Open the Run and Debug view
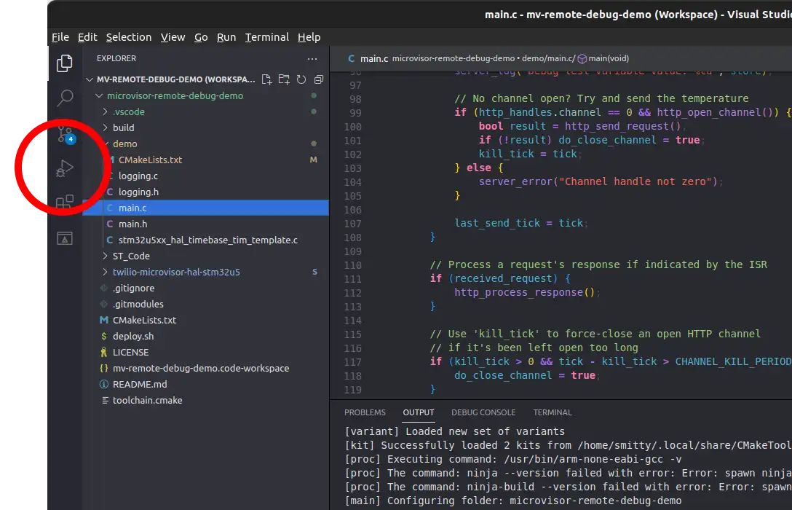 (x=65, y=169)
